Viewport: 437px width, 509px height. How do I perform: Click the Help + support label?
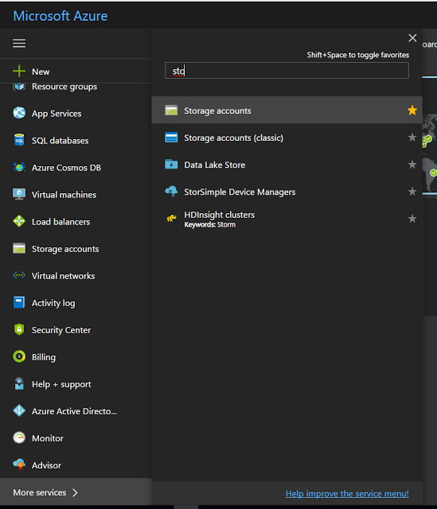[x=61, y=384]
